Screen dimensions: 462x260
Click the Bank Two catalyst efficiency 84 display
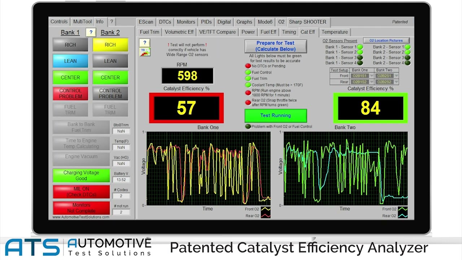(x=370, y=108)
